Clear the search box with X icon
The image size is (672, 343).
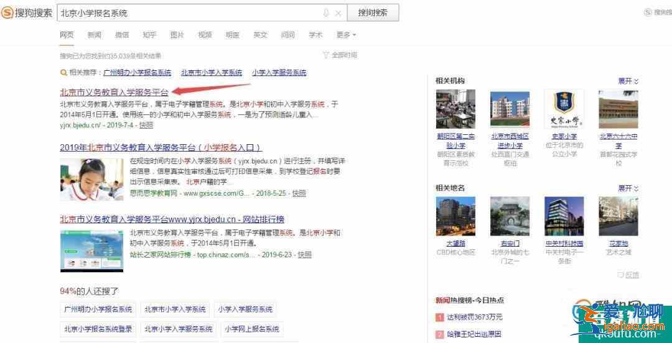(x=338, y=13)
